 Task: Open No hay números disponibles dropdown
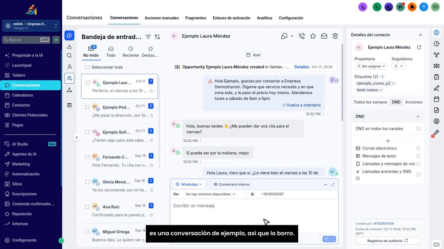(210, 194)
